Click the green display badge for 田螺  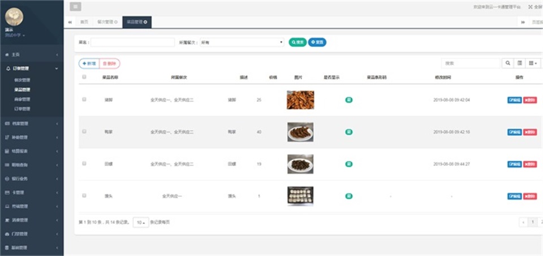pos(349,164)
